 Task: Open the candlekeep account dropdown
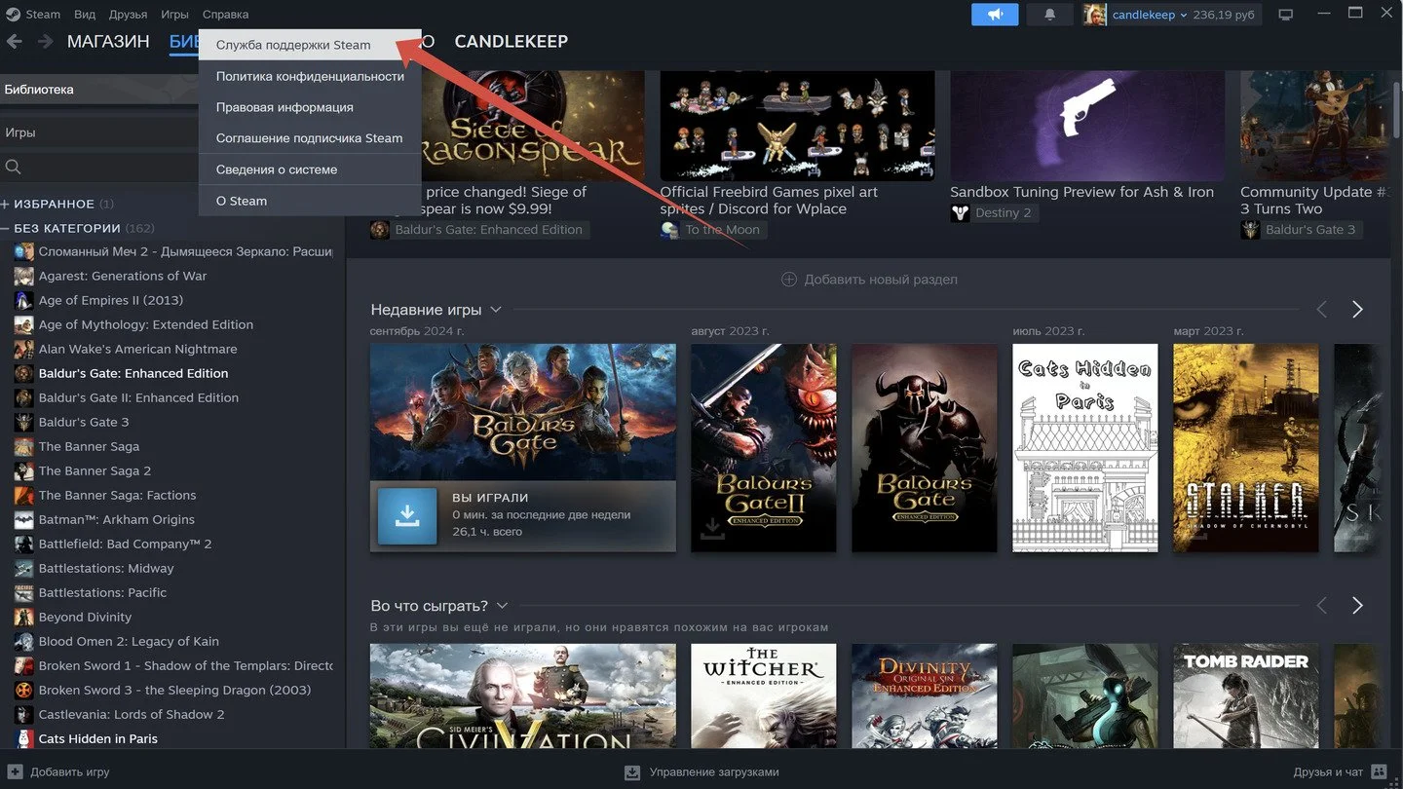coord(1150,15)
